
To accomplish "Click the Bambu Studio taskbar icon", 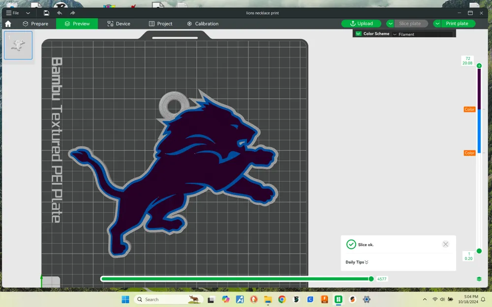I will pyautogui.click(x=338, y=300).
